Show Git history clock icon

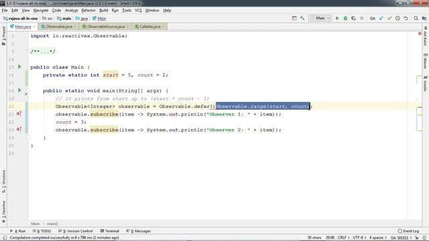[x=397, y=18]
